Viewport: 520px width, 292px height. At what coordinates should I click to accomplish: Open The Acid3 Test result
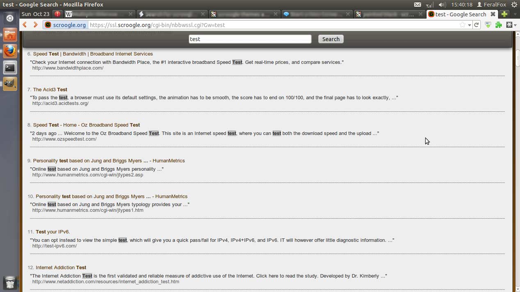(50, 89)
